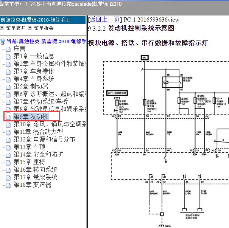229x228 pixels.
Task: Open 第14章 安全和防护
Action: [38, 155]
